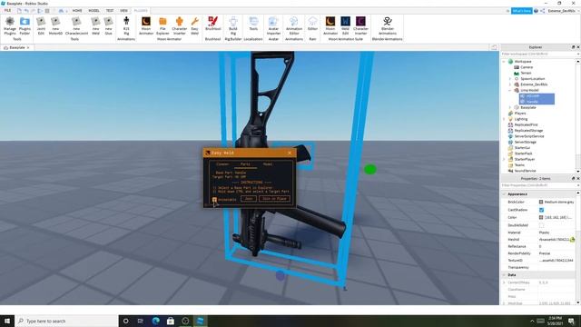The height and width of the screenshot is (327, 581).
Task: Collapse the Appearance property section
Action: (504, 194)
